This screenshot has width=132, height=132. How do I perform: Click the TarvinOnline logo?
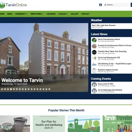13,5
